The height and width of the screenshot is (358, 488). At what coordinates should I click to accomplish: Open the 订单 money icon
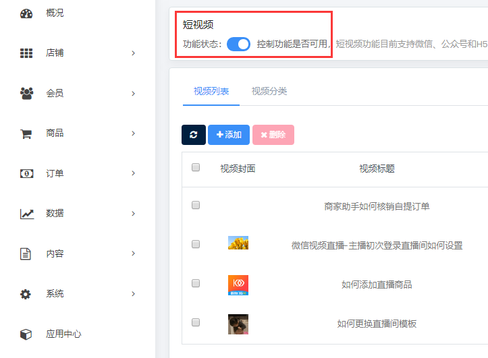click(26, 173)
